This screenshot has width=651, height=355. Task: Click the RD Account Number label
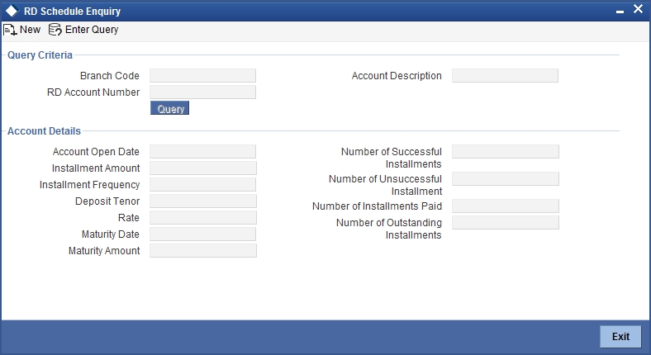93,92
